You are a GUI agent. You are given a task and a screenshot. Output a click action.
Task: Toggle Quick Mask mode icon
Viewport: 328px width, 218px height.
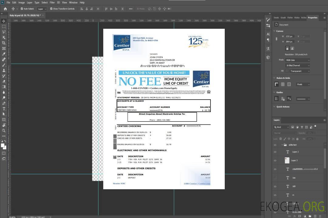point(4,153)
